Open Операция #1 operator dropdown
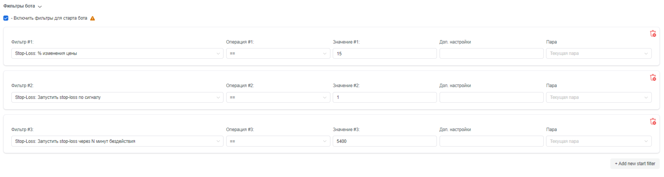664x177 pixels. [x=278, y=53]
